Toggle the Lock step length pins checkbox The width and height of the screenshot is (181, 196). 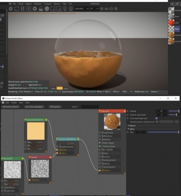point(156,118)
